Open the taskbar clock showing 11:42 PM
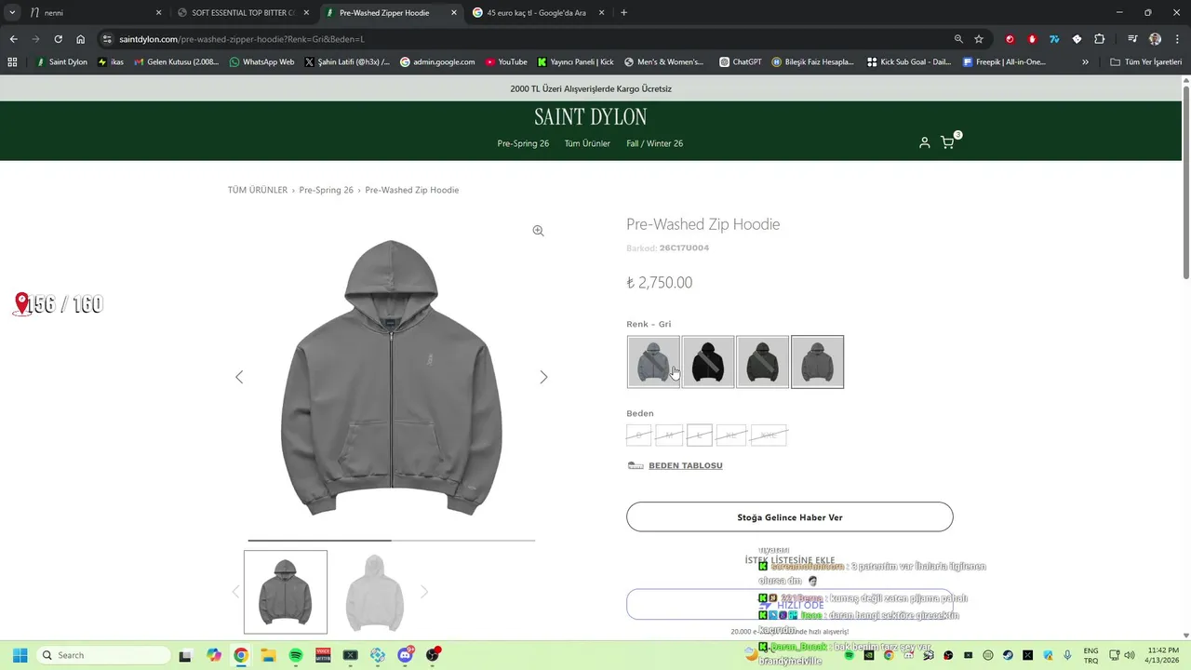Screen dimensions: 1191x670 pyautogui.click(x=1163, y=655)
